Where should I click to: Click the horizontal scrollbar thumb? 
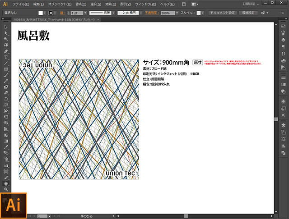coord(186,216)
